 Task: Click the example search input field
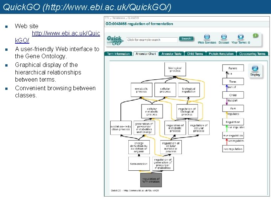pos(152,40)
